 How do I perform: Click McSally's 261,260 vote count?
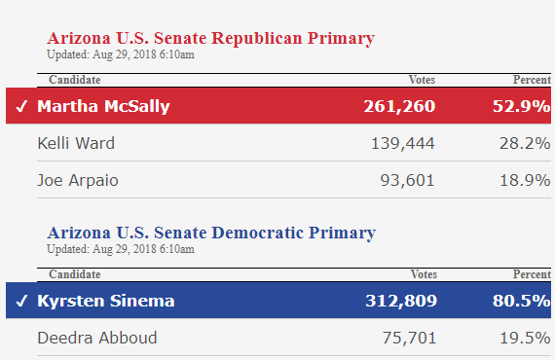(x=399, y=106)
